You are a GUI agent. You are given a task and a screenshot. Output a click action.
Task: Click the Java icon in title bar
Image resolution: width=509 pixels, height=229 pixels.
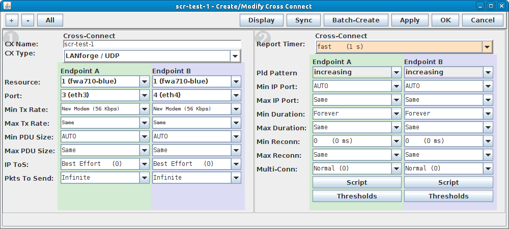tap(7, 6)
